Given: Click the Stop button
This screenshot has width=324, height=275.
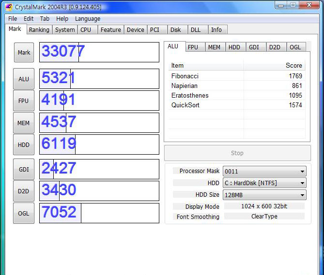Looking at the screenshot, I should pos(237,153).
